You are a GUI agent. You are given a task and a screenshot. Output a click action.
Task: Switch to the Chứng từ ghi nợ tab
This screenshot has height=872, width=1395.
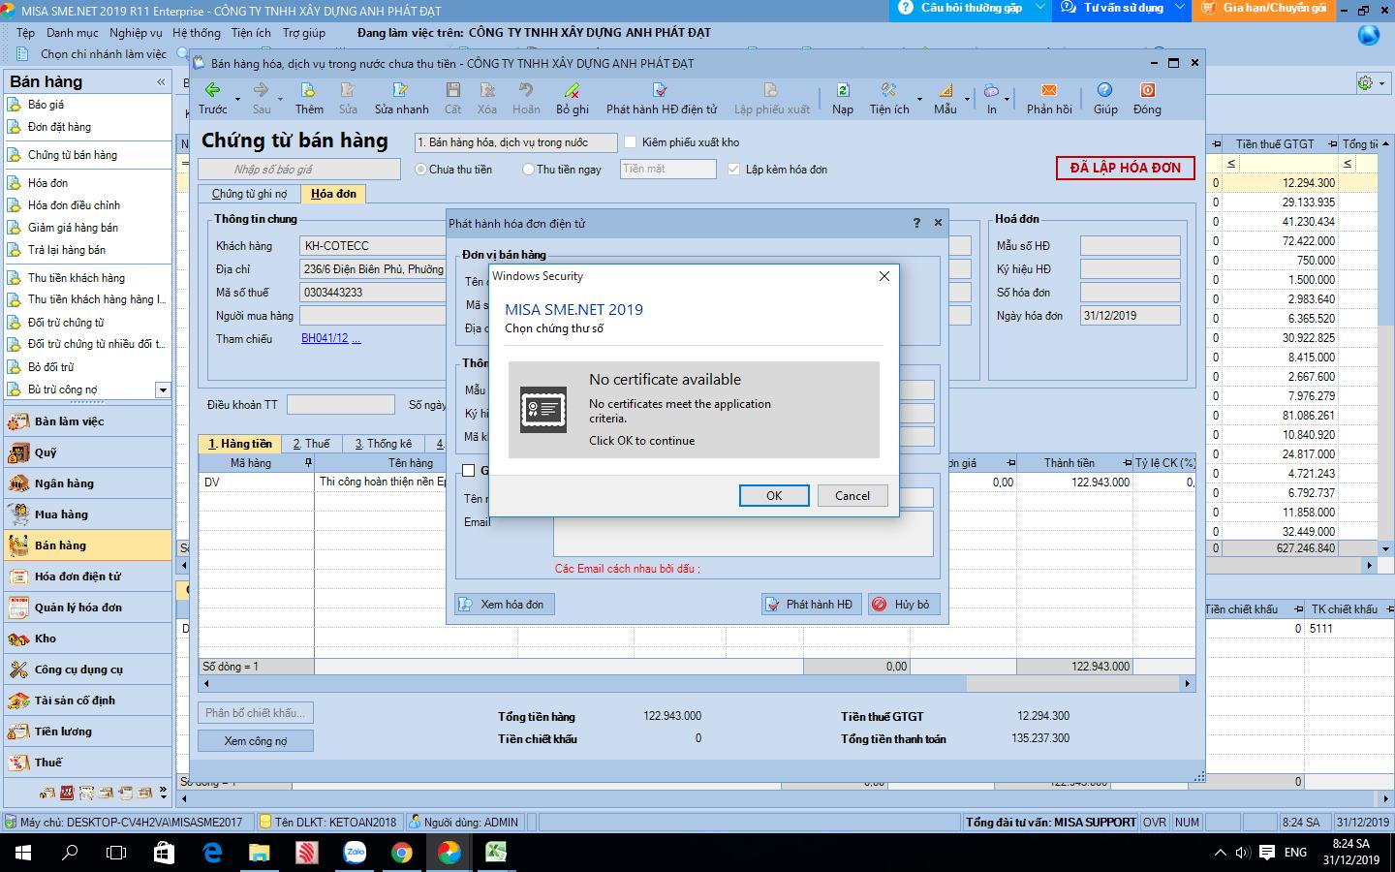[250, 194]
